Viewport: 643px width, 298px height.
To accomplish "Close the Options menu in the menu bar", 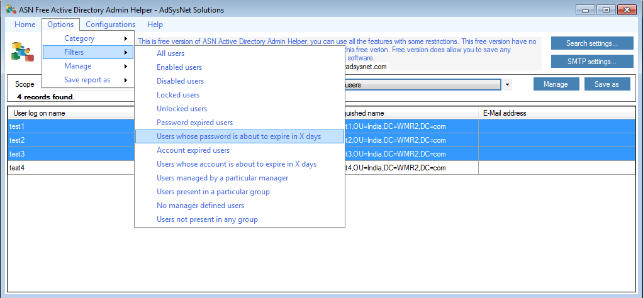I will 60,25.
